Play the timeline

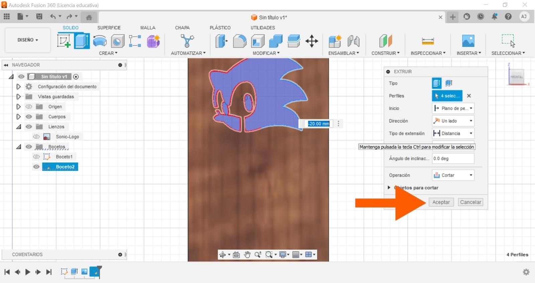(28, 272)
